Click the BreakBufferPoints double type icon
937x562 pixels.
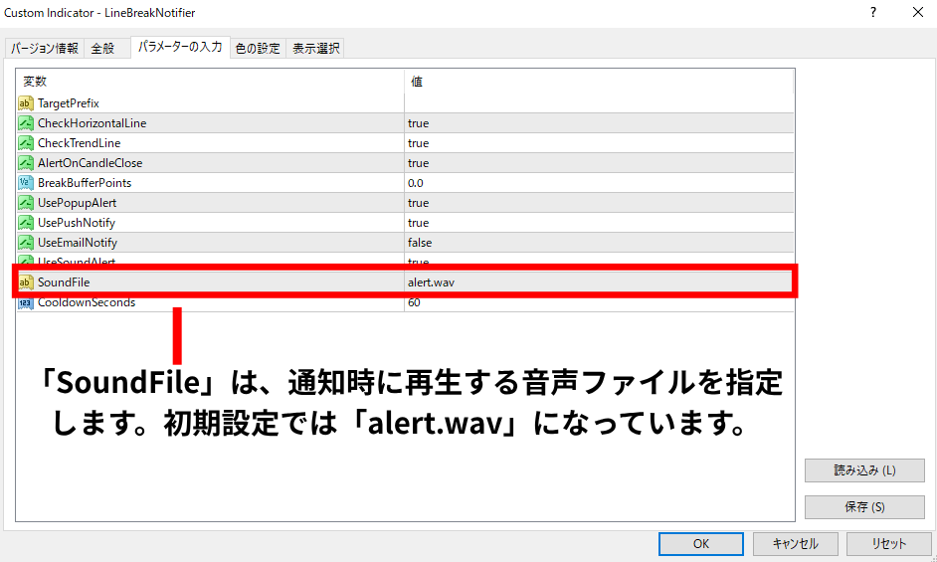26,183
